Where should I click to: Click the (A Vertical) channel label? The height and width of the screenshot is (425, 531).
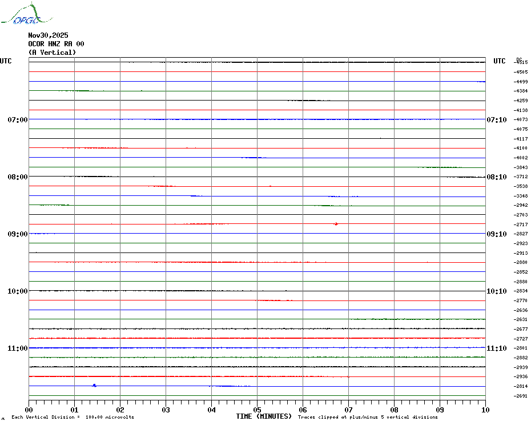(52, 53)
